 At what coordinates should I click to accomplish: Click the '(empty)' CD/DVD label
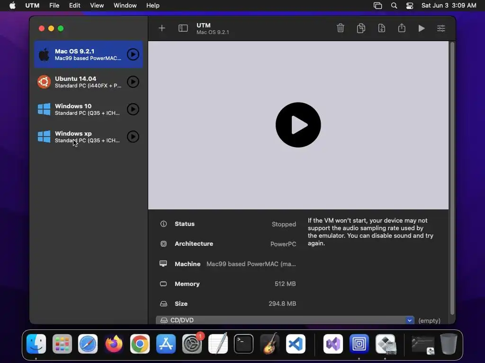(429, 320)
